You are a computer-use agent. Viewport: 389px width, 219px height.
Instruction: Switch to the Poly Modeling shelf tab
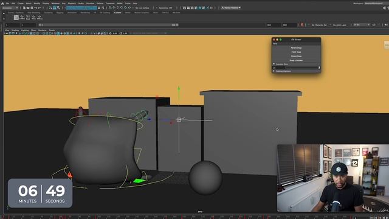tap(34, 13)
